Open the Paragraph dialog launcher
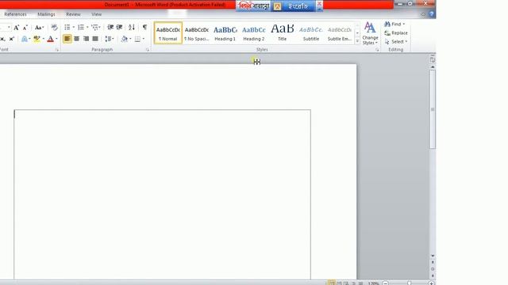This screenshot has width=508, height=285. (148, 50)
